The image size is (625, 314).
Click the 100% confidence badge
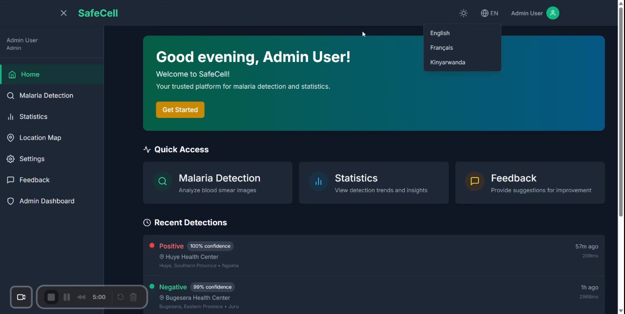point(210,246)
